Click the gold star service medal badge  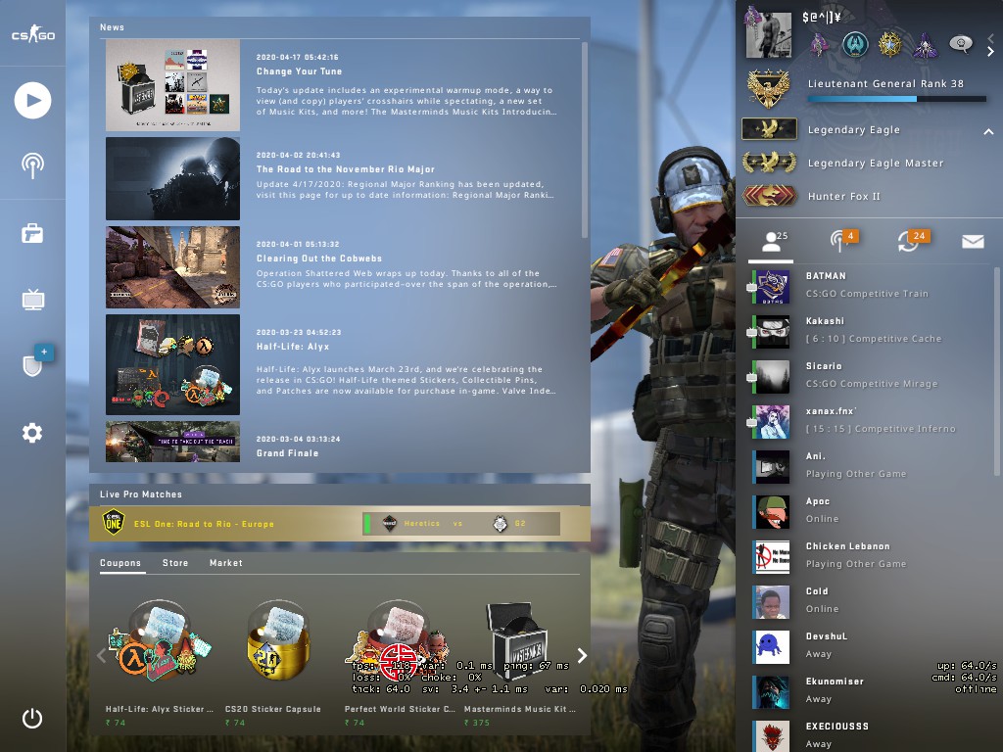[889, 45]
